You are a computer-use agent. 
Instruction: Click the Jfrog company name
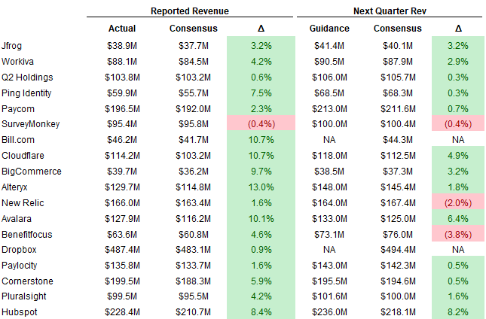[13, 47]
